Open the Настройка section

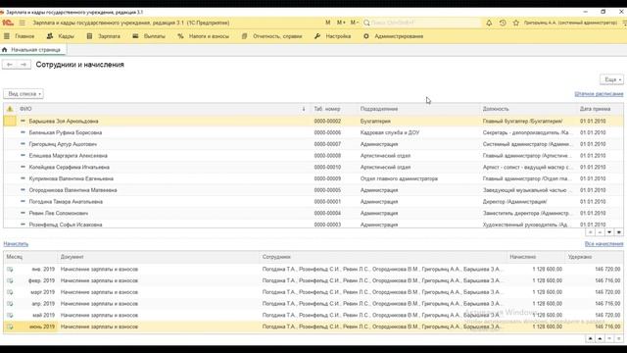333,36
